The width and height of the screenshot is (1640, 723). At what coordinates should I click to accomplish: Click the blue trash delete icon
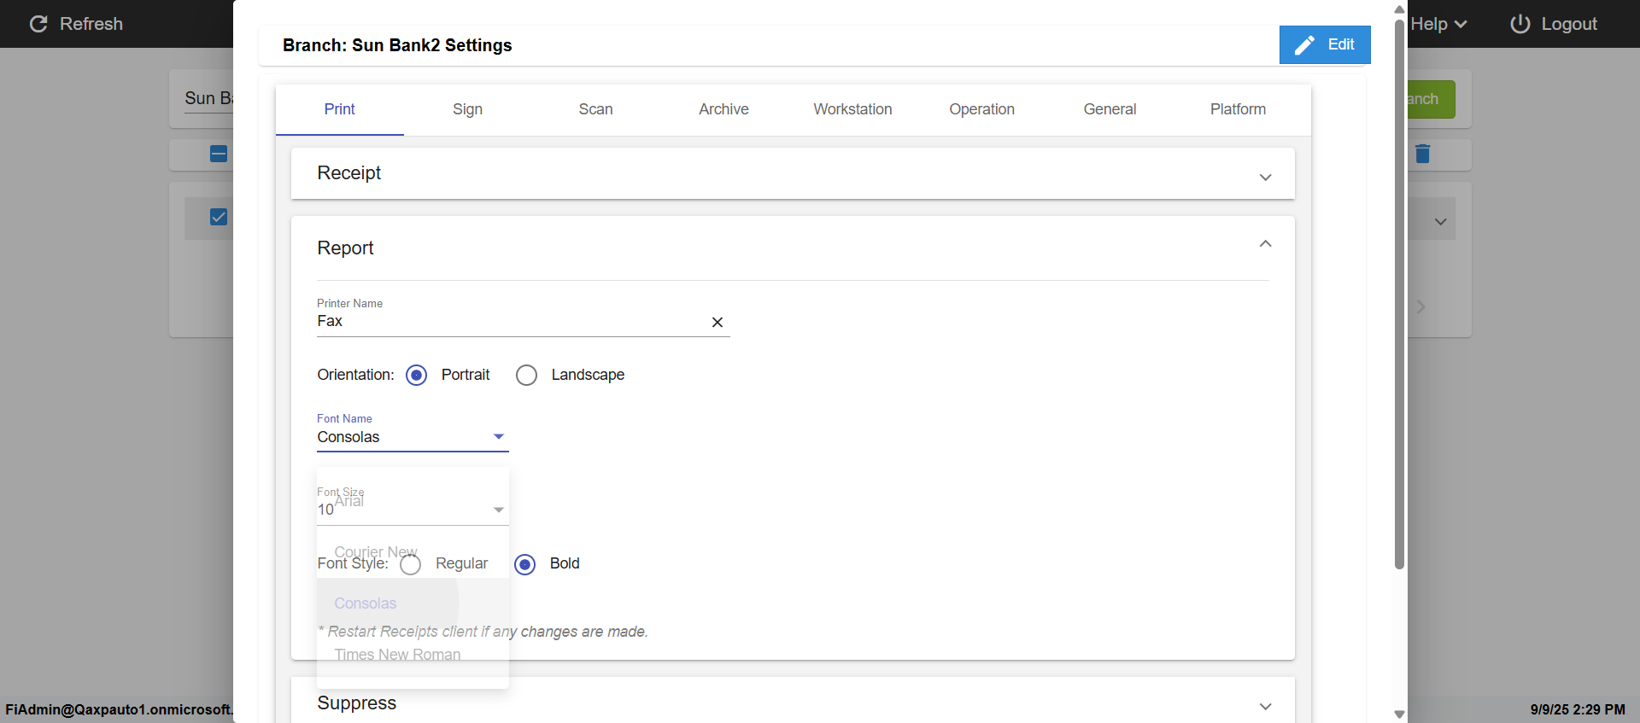1422,154
